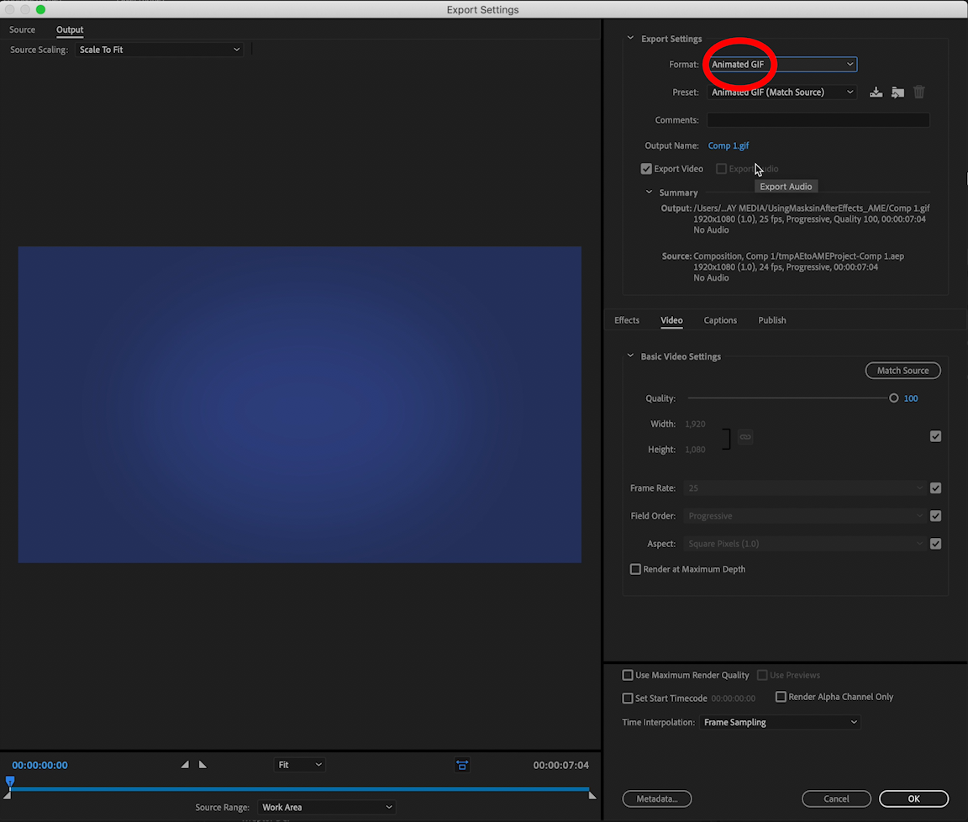
Task: Import an export preset
Action: coord(897,92)
